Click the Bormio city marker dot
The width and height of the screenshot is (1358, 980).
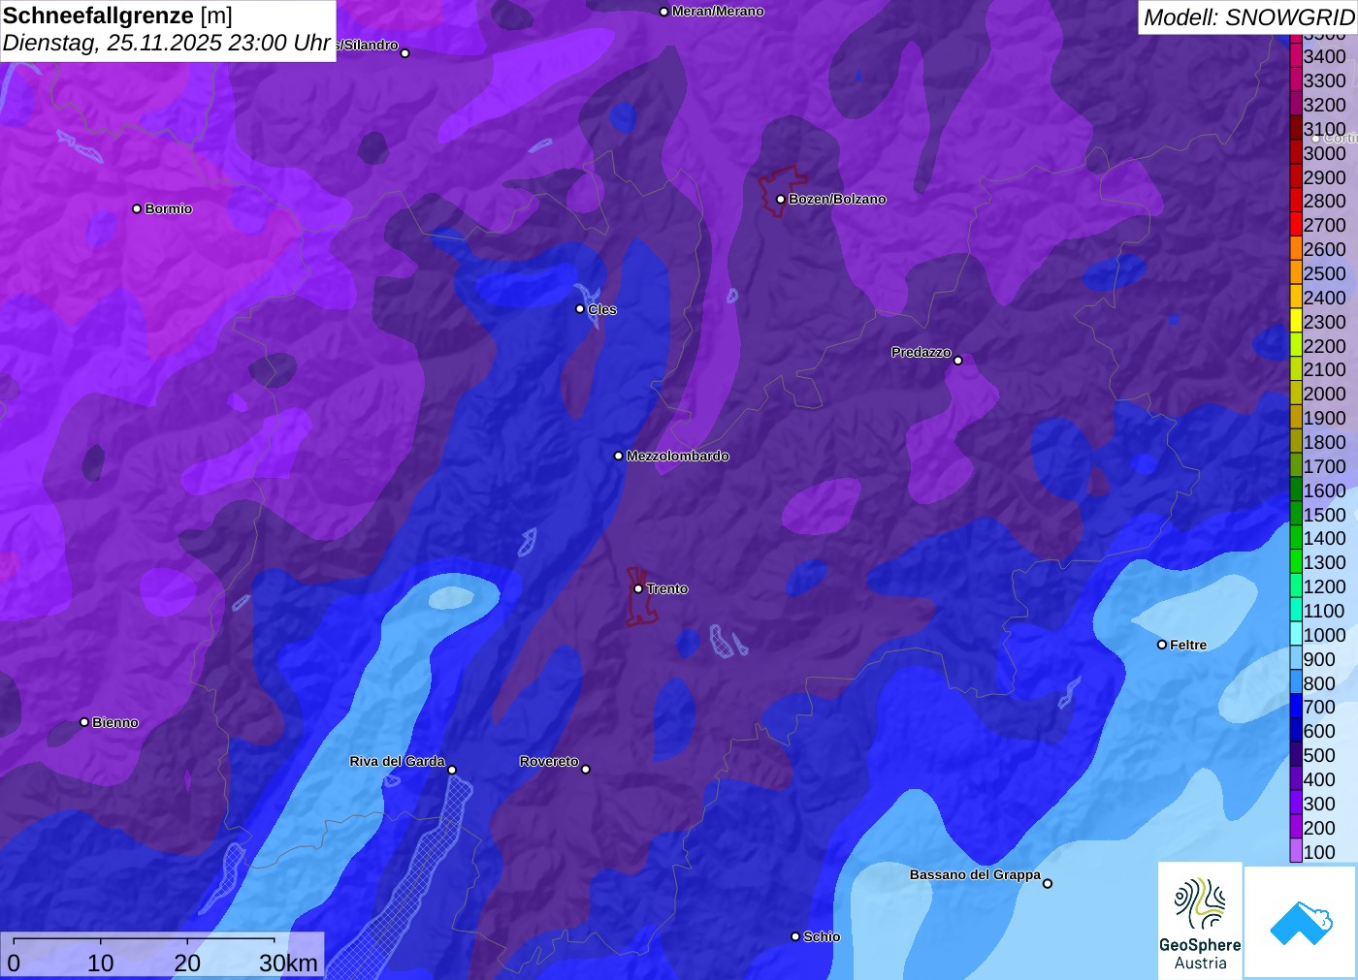click(x=137, y=208)
